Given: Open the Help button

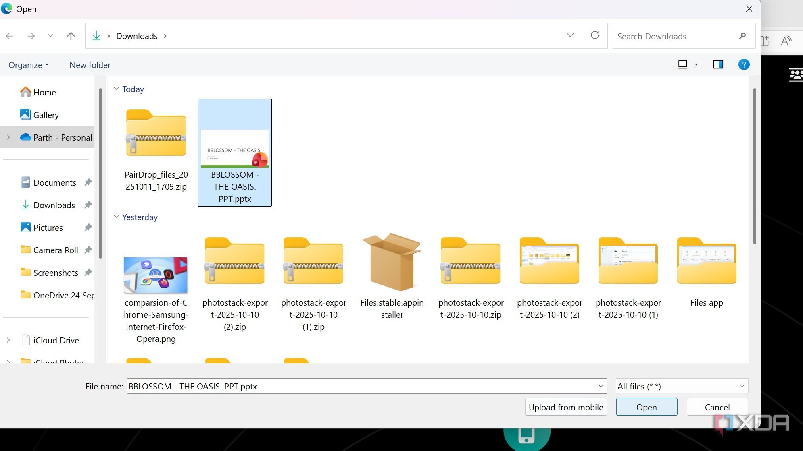Looking at the screenshot, I should pyautogui.click(x=744, y=64).
